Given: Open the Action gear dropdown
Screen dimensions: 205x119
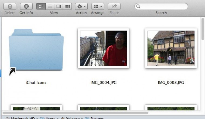Looking at the screenshot, I should [81, 6].
